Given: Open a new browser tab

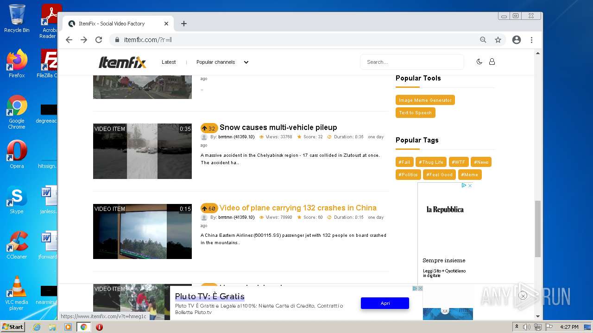Looking at the screenshot, I should pyautogui.click(x=184, y=24).
